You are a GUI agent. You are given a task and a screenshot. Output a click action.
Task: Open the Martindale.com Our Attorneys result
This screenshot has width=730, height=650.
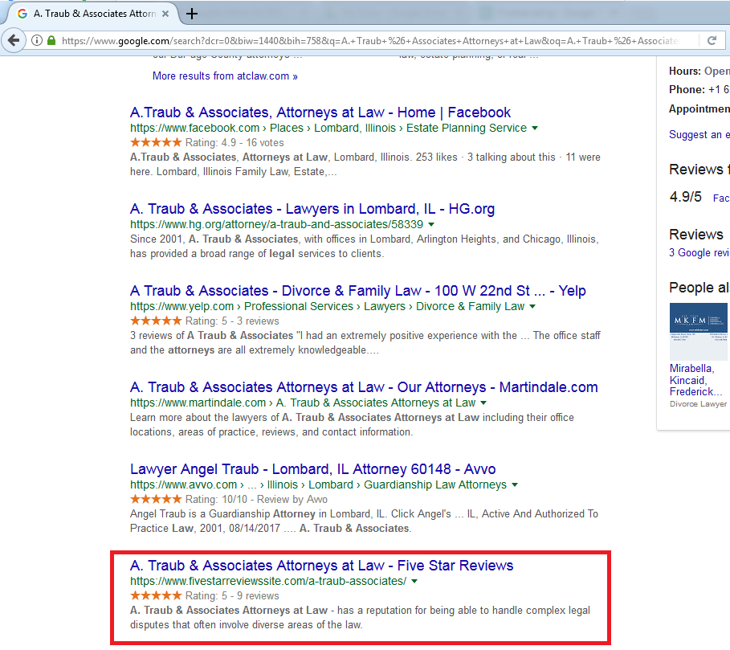click(364, 387)
